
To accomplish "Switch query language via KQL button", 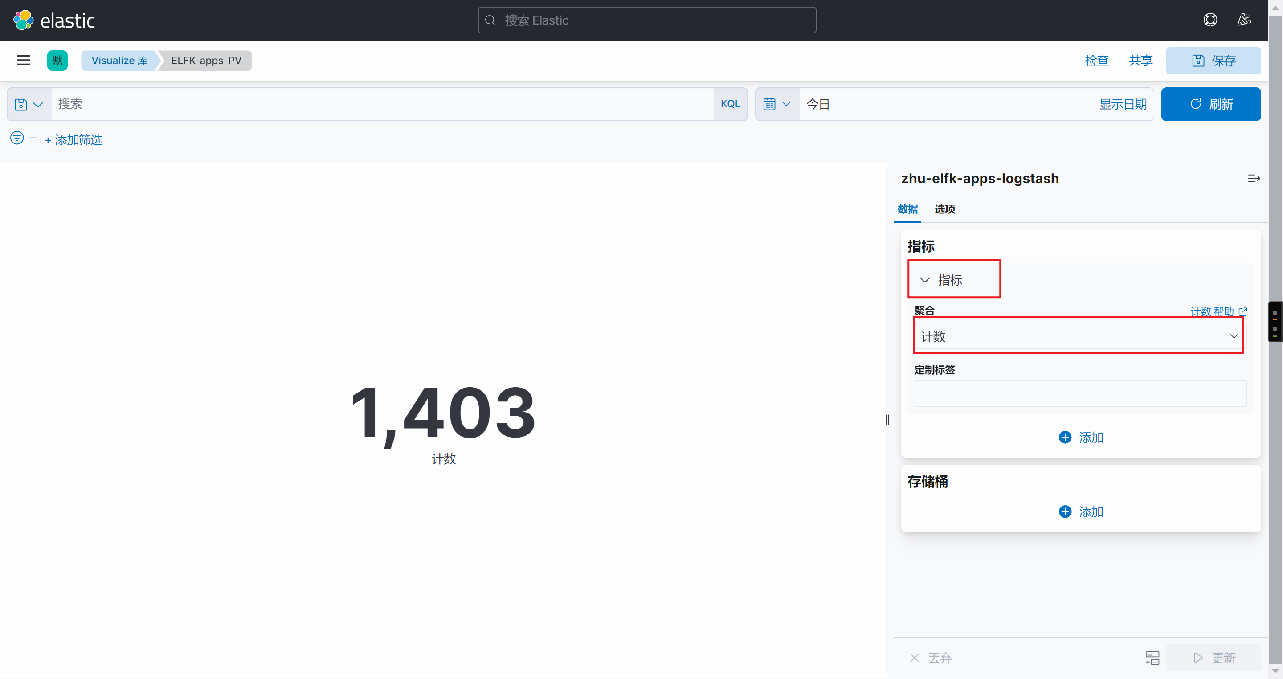I will tap(730, 104).
